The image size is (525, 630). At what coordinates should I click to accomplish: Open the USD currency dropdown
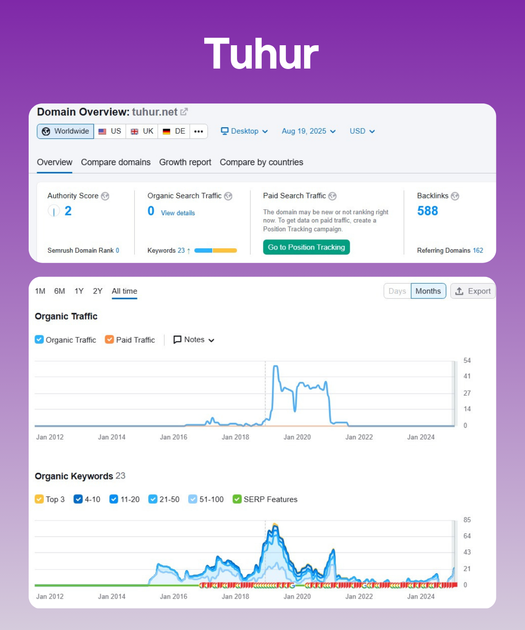(x=362, y=131)
